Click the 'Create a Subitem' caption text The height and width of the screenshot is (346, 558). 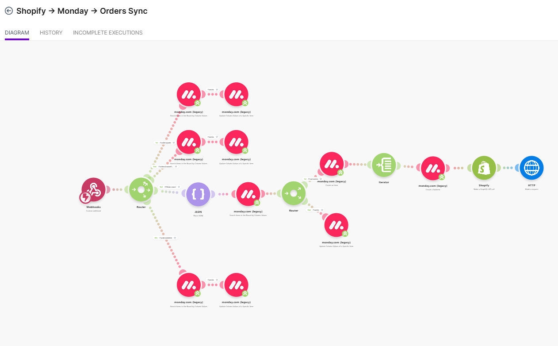point(433,189)
